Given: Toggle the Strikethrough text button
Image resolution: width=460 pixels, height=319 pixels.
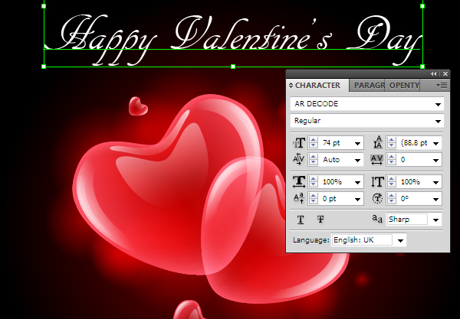Looking at the screenshot, I should click(321, 220).
